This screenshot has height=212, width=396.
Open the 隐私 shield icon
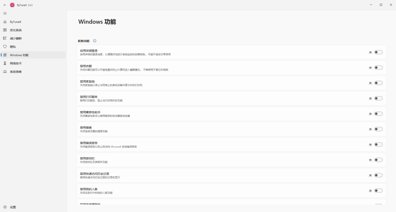point(5,47)
